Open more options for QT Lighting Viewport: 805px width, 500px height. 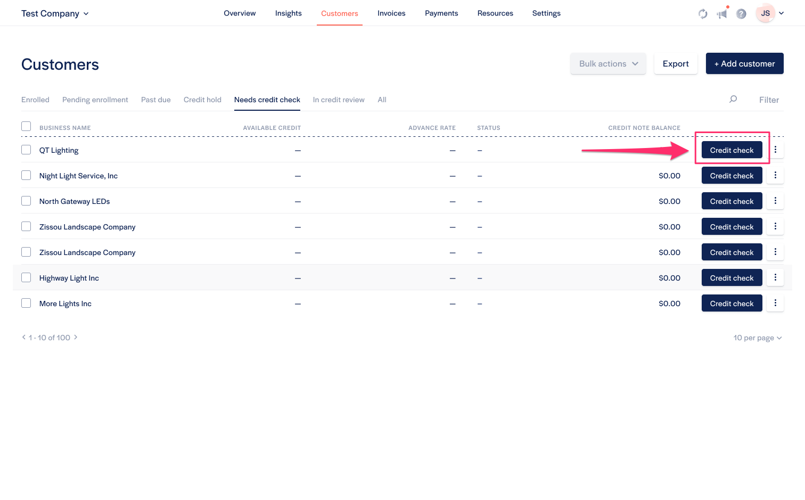click(775, 150)
